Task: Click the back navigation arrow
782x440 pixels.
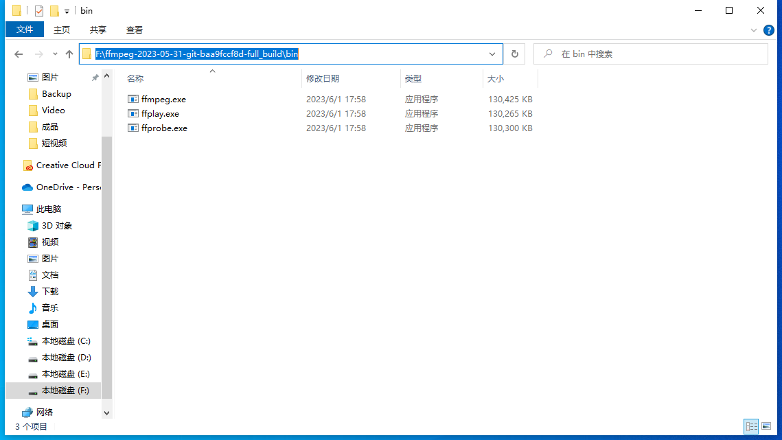Action: pyautogui.click(x=19, y=54)
